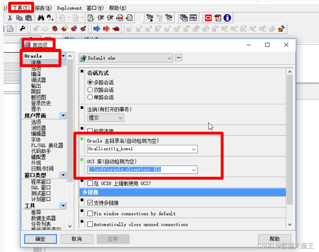Click the OCI 库 path input field

pos(143,170)
